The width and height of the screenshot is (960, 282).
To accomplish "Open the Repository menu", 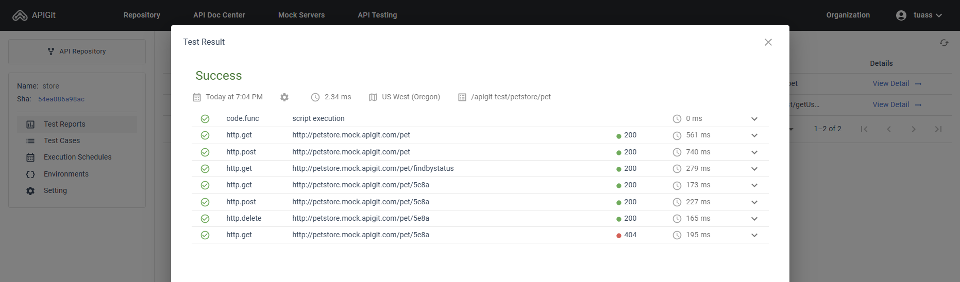I will 142,15.
